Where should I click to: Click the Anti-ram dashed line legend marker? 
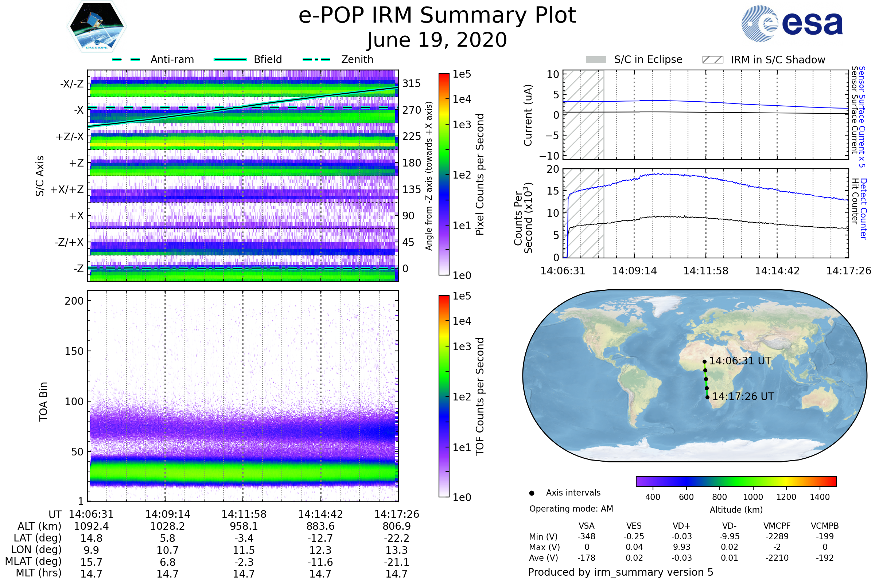coord(126,59)
